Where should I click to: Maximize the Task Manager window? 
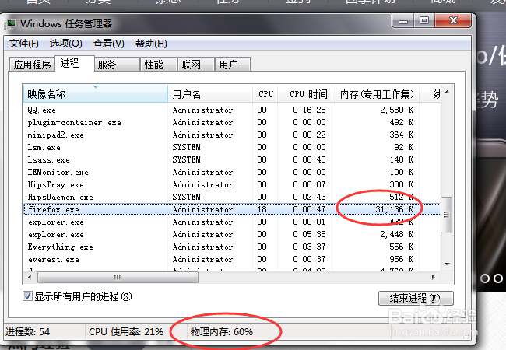tap(424, 21)
